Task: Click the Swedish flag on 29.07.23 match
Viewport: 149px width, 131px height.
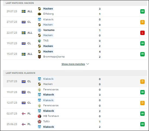Action: coord(24,11)
